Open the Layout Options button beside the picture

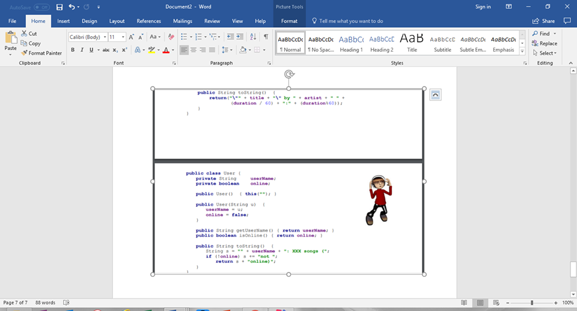point(436,94)
